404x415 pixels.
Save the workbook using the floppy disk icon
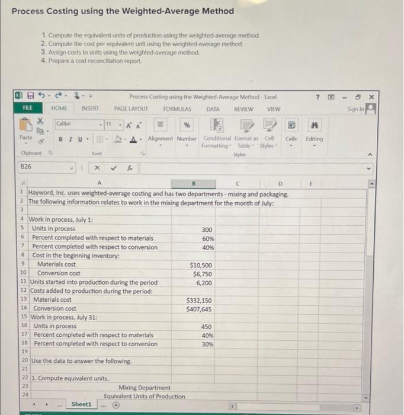pyautogui.click(x=31, y=95)
